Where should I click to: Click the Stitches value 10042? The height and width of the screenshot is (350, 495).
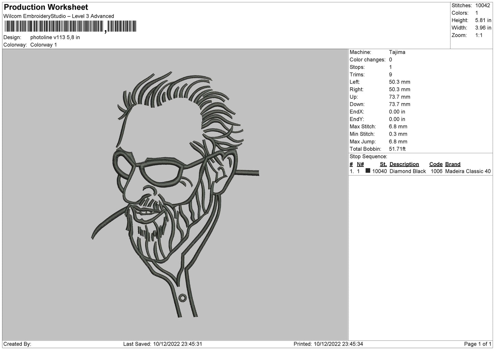483,5
